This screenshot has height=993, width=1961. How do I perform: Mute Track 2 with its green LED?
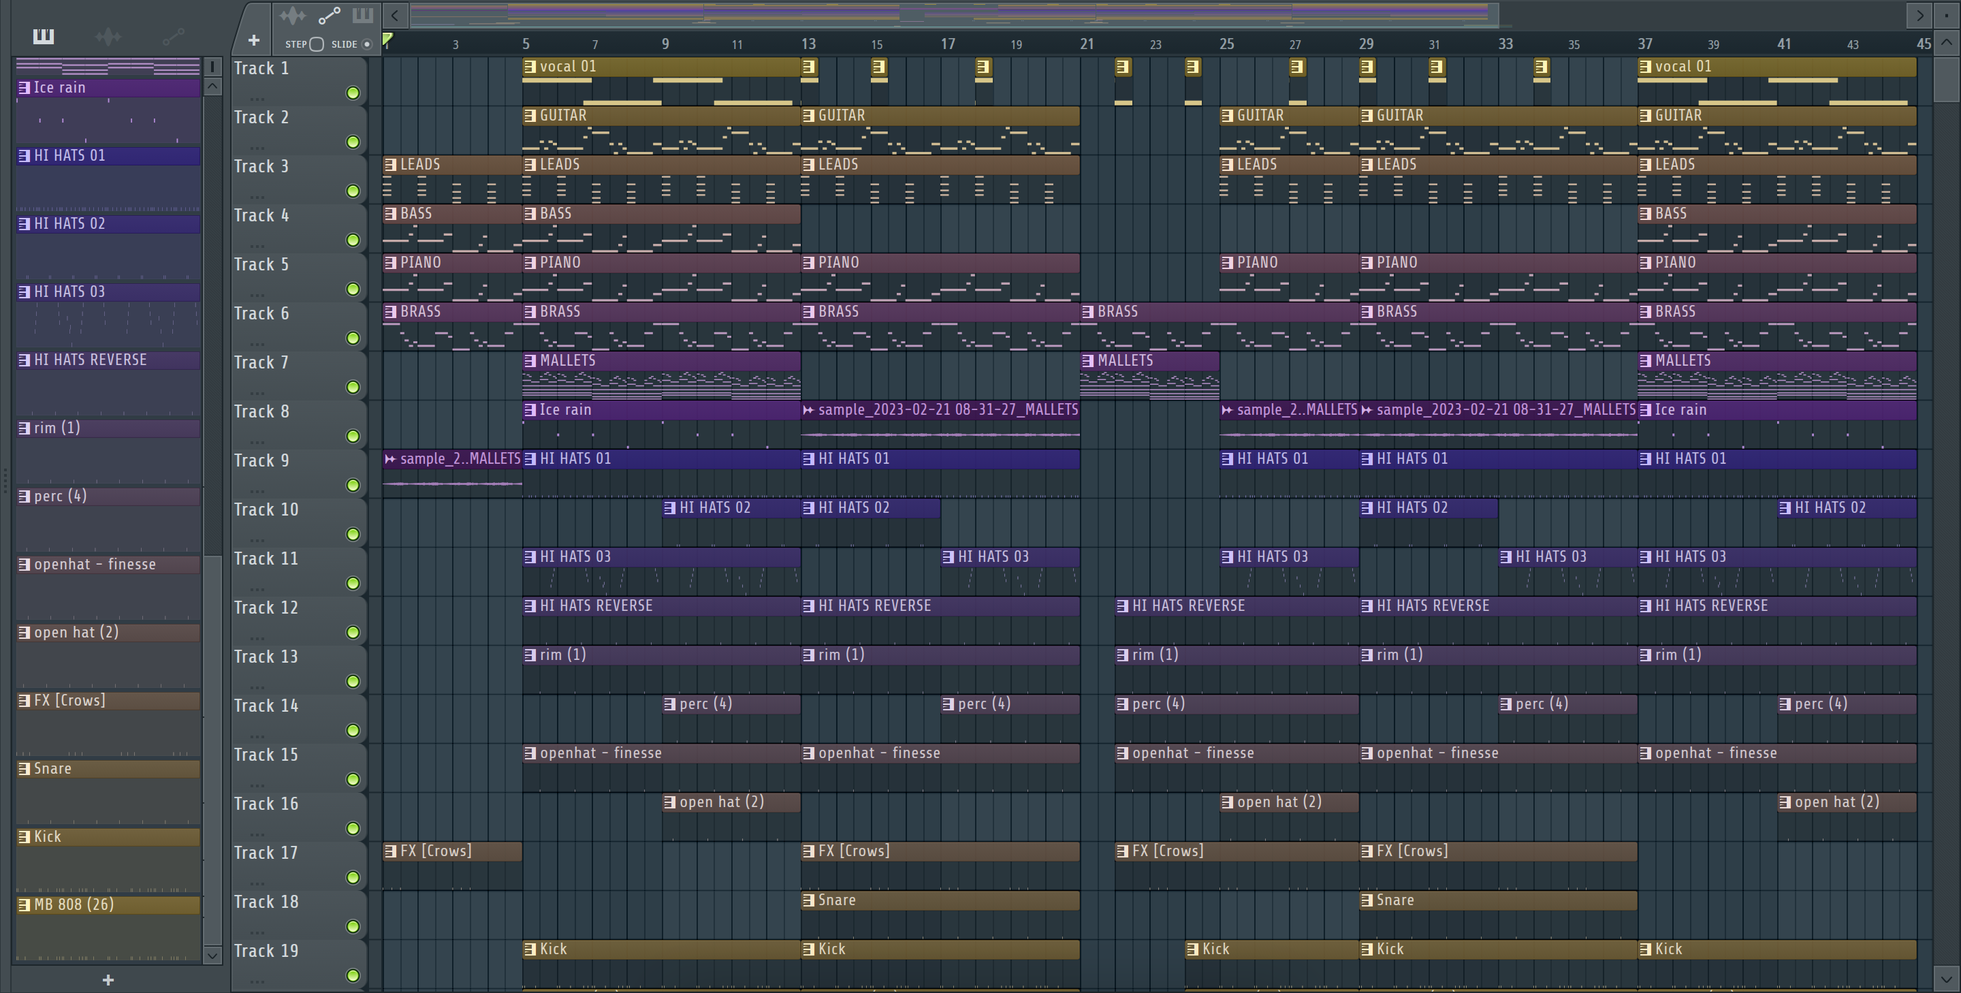click(353, 142)
